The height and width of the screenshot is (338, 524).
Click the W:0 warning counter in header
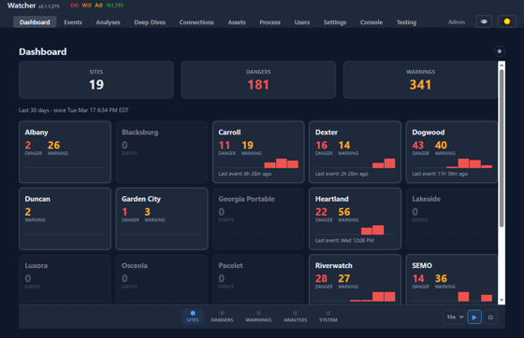(86, 6)
